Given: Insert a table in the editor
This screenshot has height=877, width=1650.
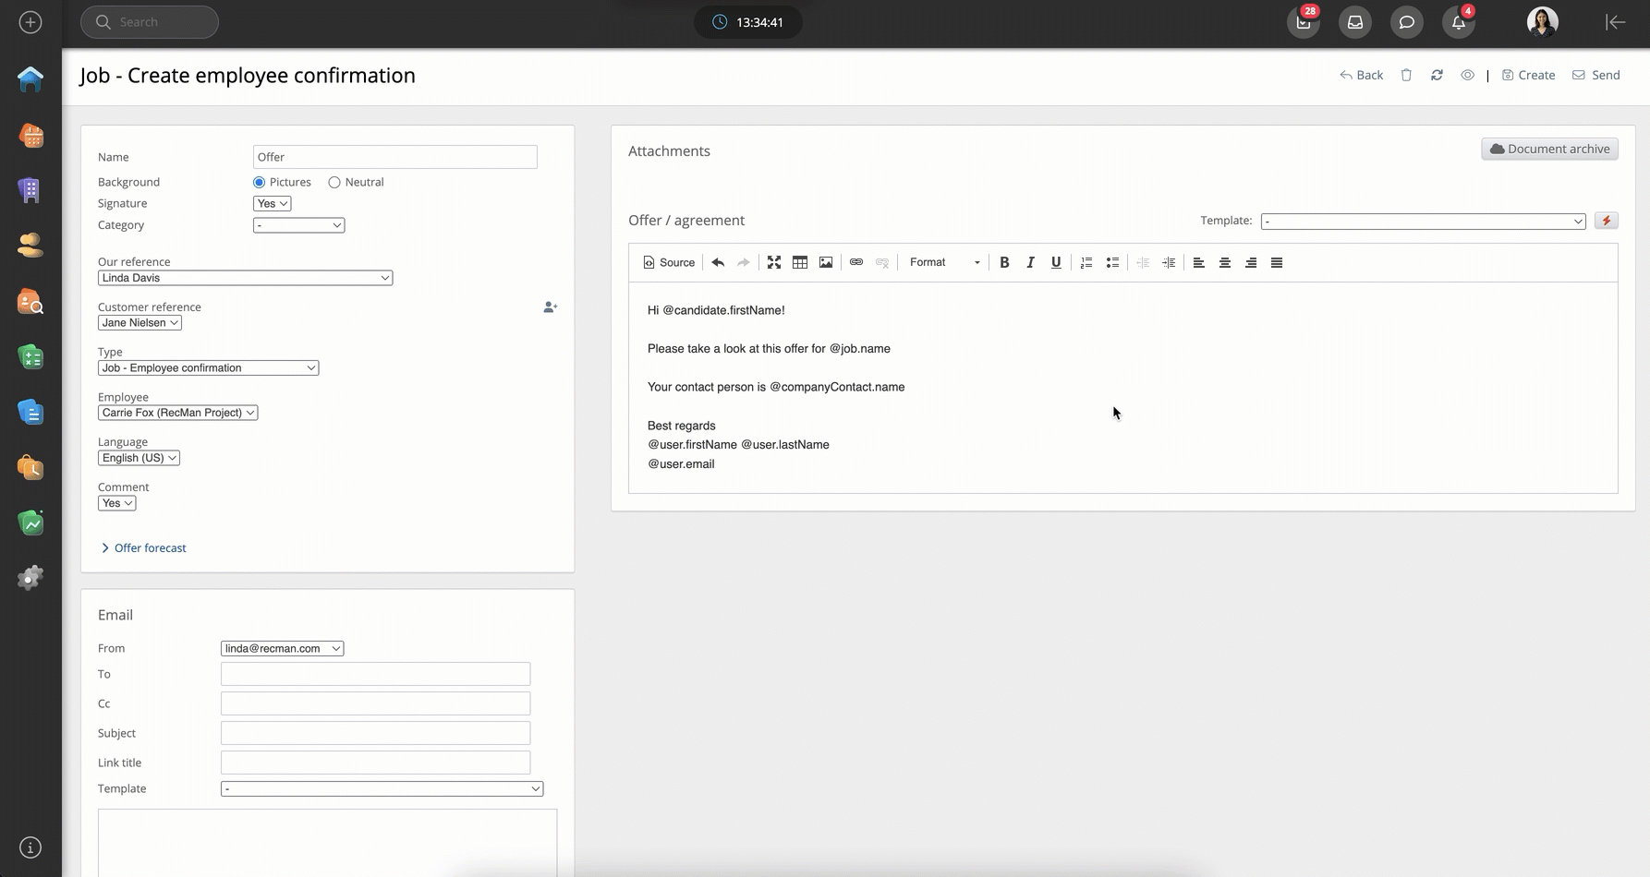Looking at the screenshot, I should (x=800, y=262).
